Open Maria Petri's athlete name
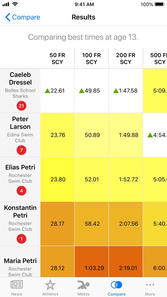 coord(20,261)
